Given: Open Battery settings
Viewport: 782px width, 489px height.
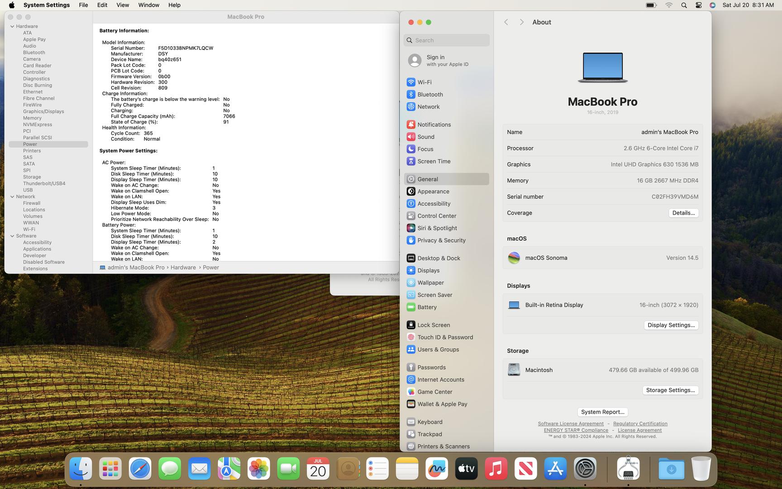Looking at the screenshot, I should 446,307.
